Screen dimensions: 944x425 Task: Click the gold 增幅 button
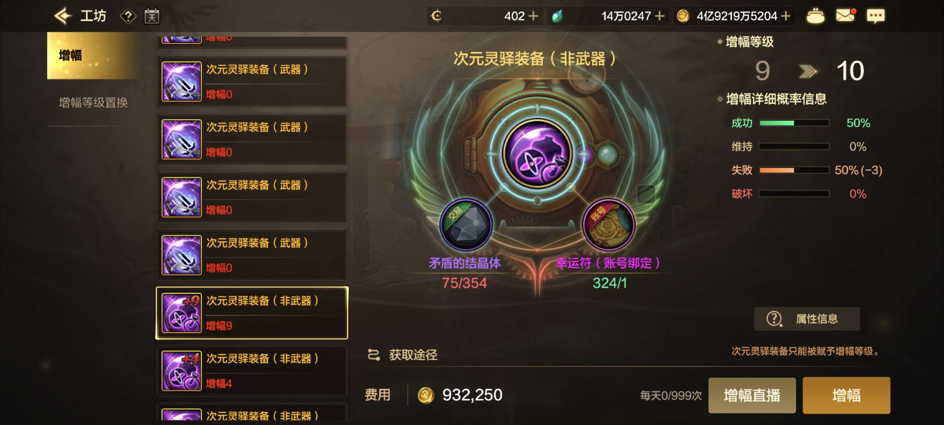click(846, 395)
